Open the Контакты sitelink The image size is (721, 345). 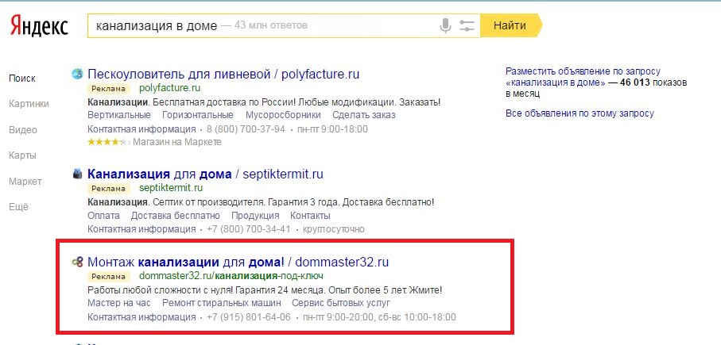point(310,215)
